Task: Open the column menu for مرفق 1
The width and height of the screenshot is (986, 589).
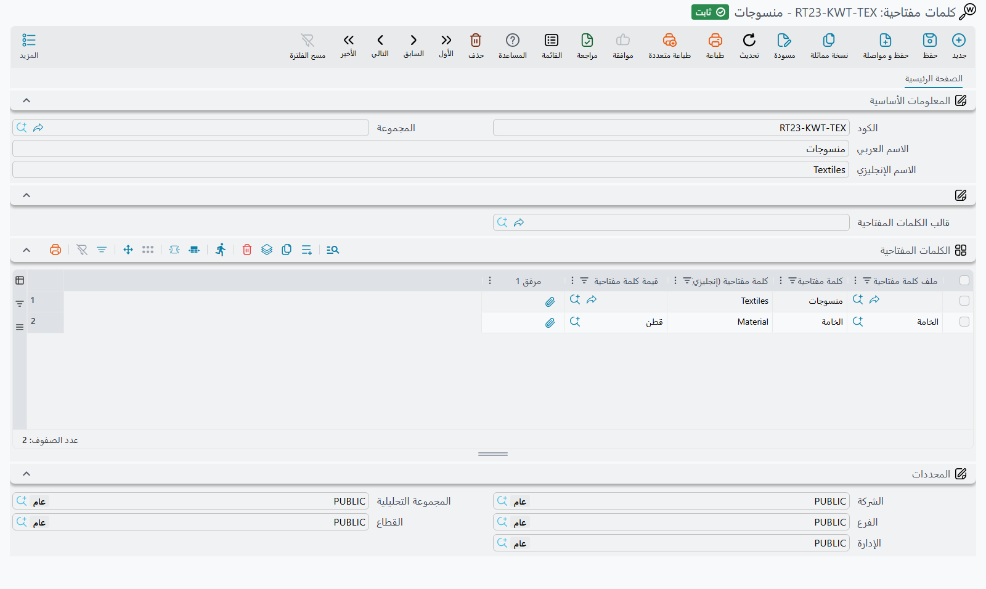Action: tap(490, 281)
